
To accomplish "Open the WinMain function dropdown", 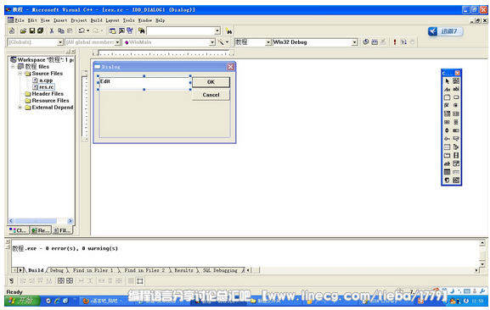I will click(212, 42).
